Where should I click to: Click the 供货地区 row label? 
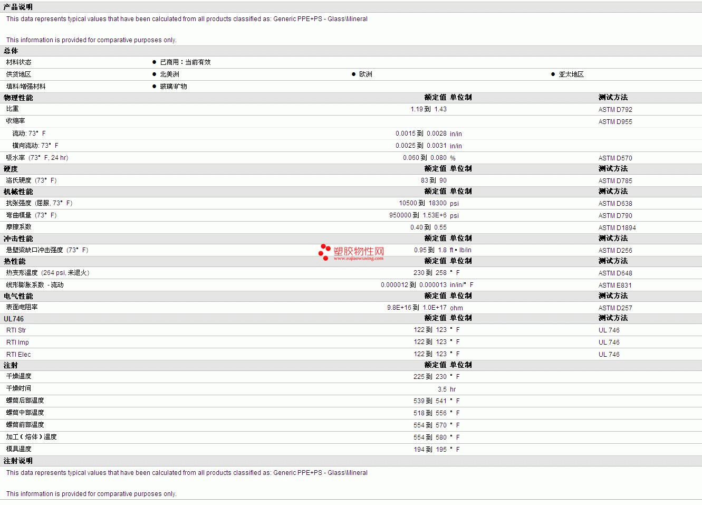click(x=18, y=74)
